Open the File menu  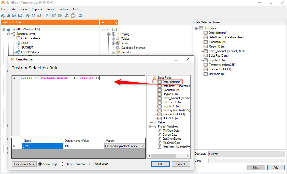pyautogui.click(x=4, y=9)
